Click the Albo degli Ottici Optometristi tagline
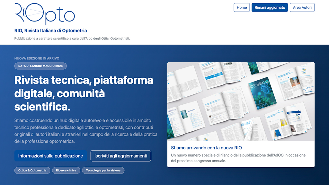Screen dimensions: 329x185 click(72, 39)
